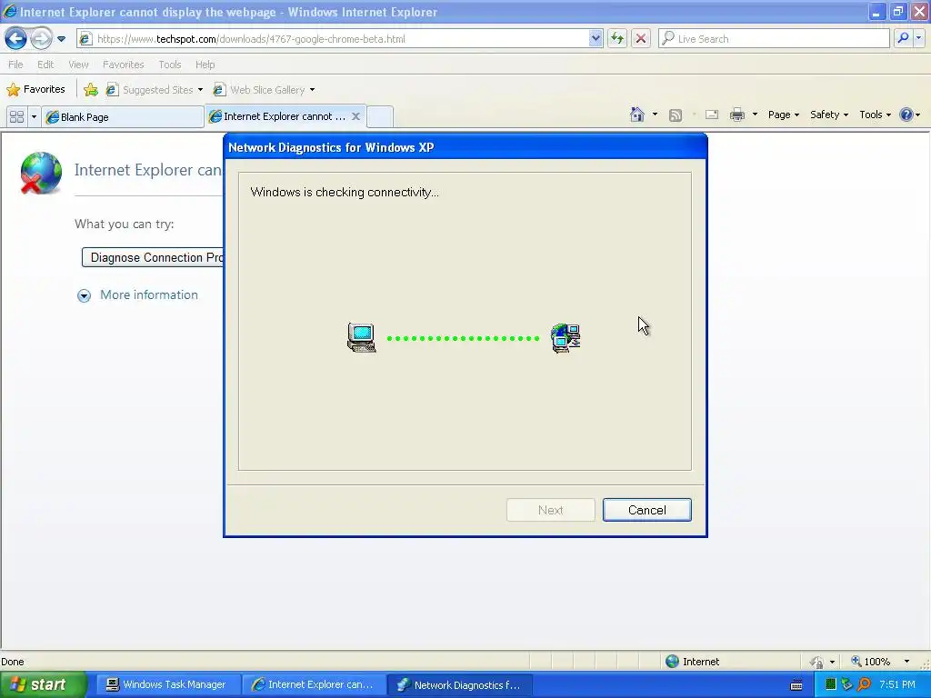Click the Windows Start button

point(43,685)
